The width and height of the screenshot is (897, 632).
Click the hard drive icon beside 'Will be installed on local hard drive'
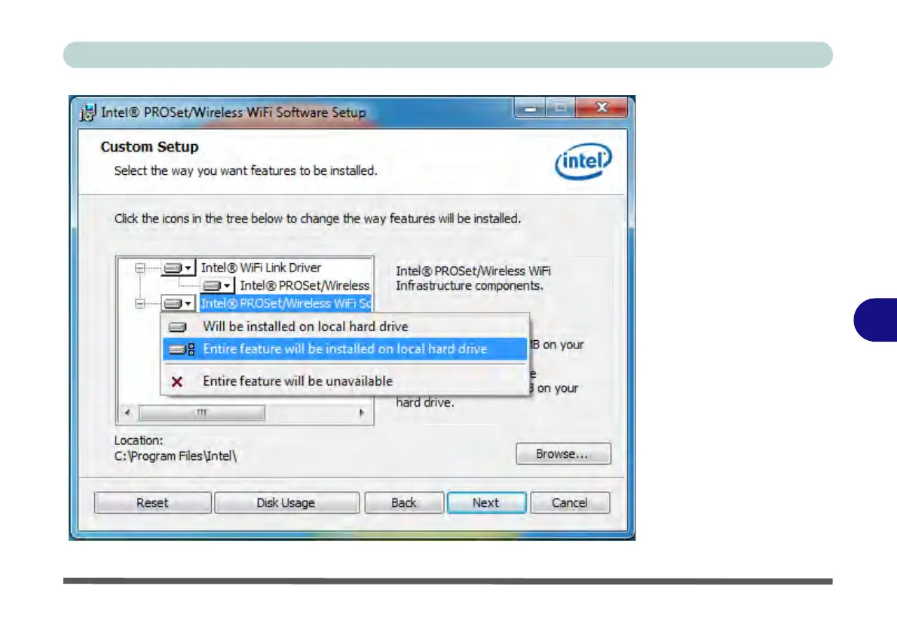click(177, 327)
